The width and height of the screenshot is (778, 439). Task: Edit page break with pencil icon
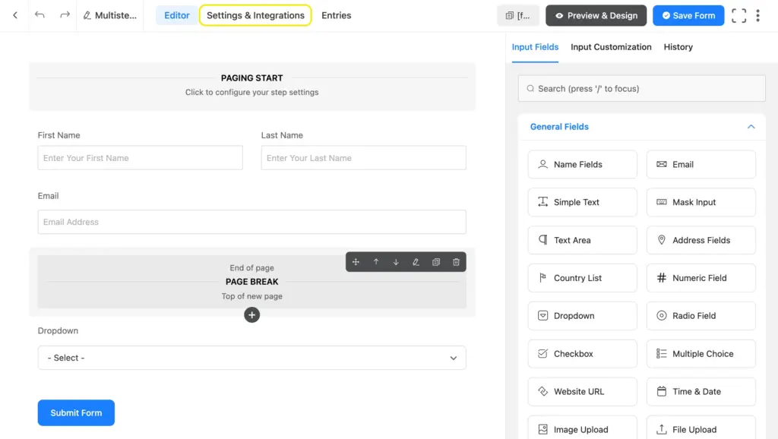(416, 262)
